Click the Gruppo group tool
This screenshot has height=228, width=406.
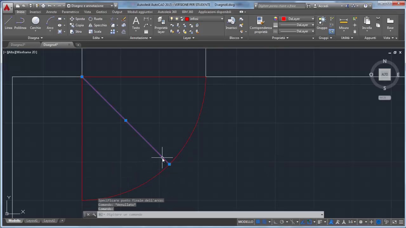tap(322, 23)
